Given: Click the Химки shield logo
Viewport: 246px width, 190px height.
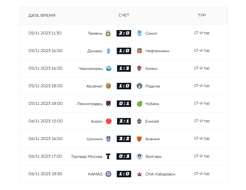Looking at the screenshot, I should click(139, 68).
